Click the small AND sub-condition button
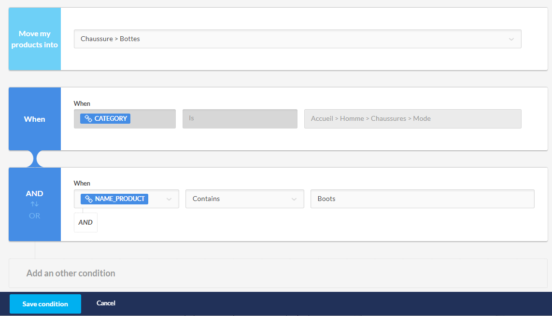 click(x=85, y=223)
